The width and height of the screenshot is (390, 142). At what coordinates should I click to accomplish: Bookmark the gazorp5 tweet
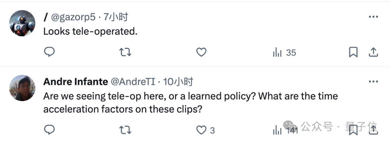353,52
